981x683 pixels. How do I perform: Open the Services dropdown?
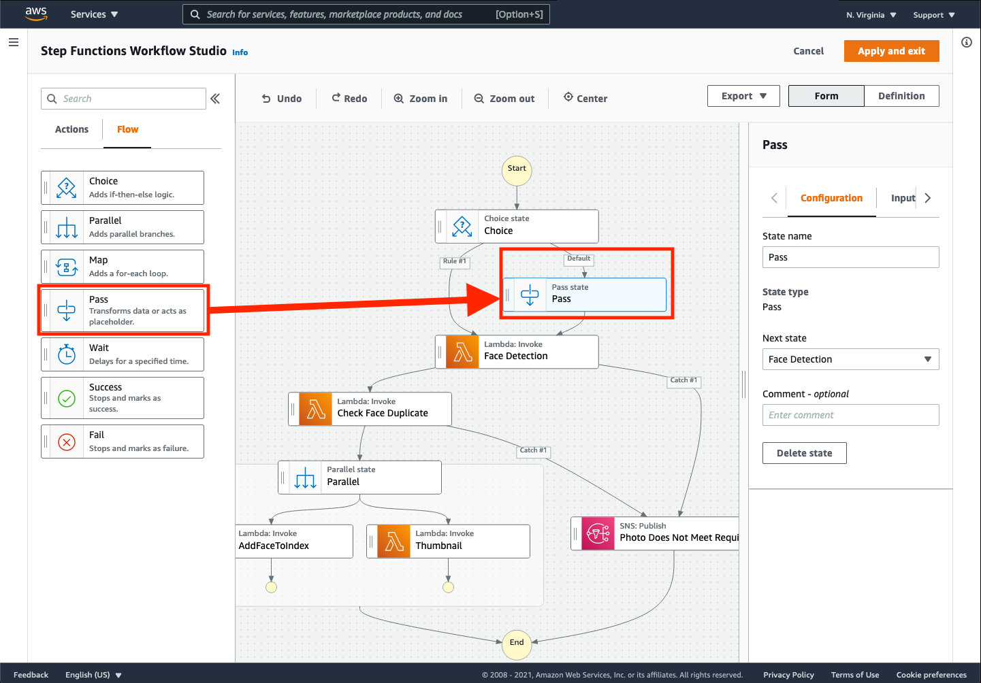point(95,14)
